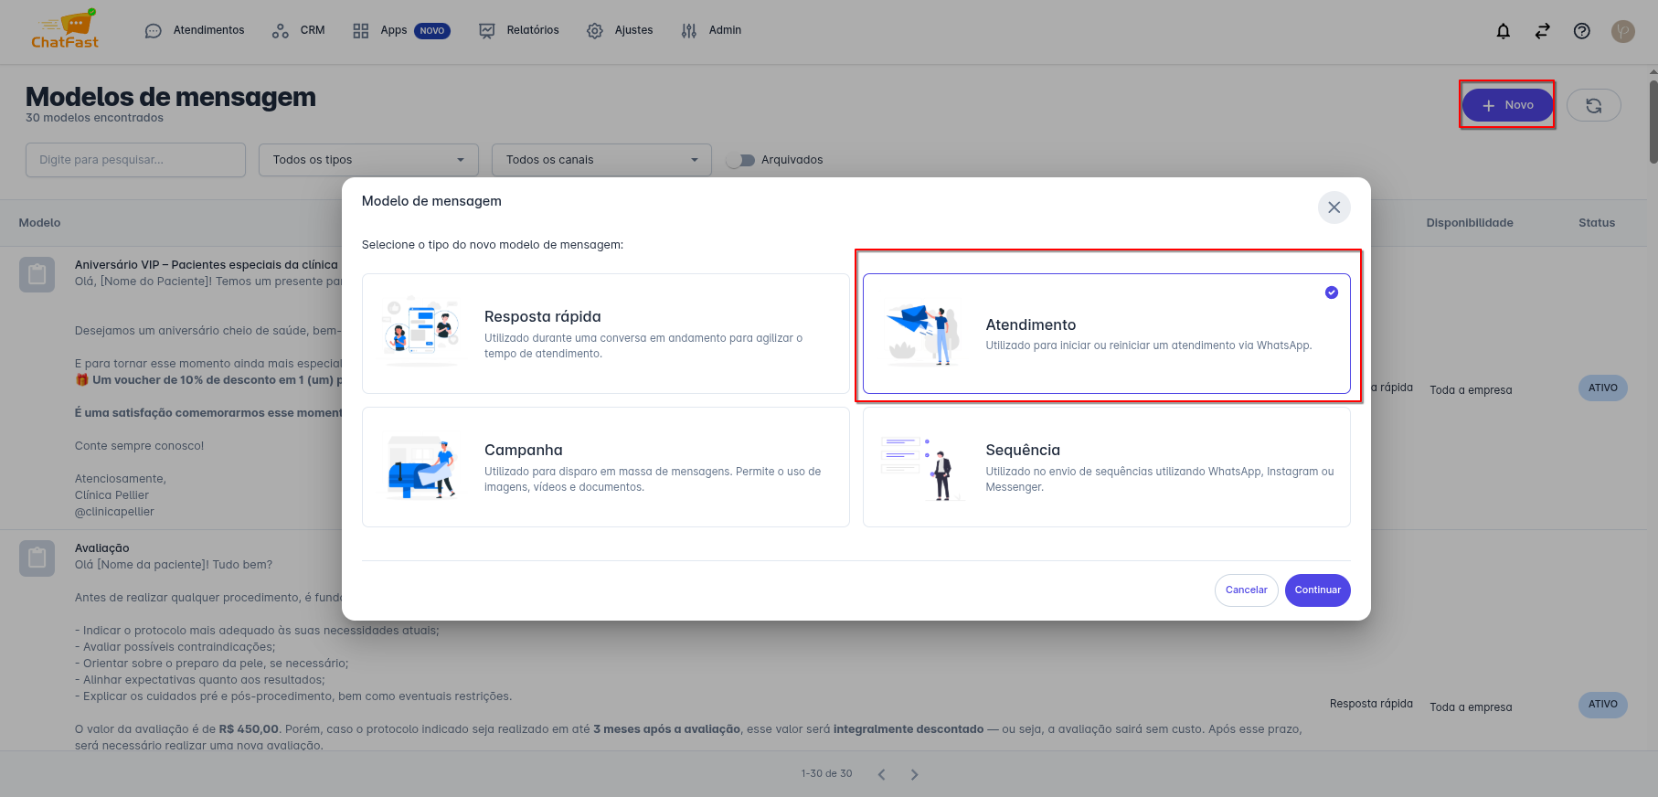The width and height of the screenshot is (1658, 797).
Task: Open the Relatórios menu
Action: pos(519,30)
